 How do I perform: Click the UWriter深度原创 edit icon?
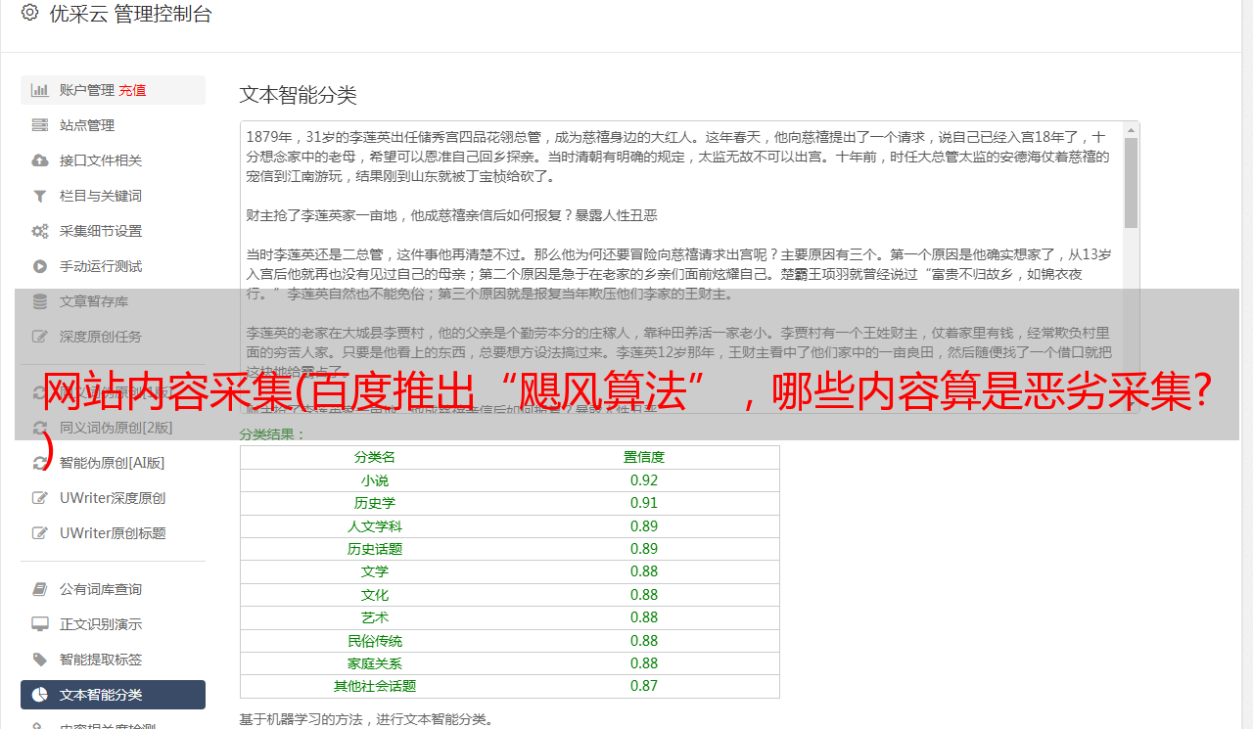click(40, 498)
